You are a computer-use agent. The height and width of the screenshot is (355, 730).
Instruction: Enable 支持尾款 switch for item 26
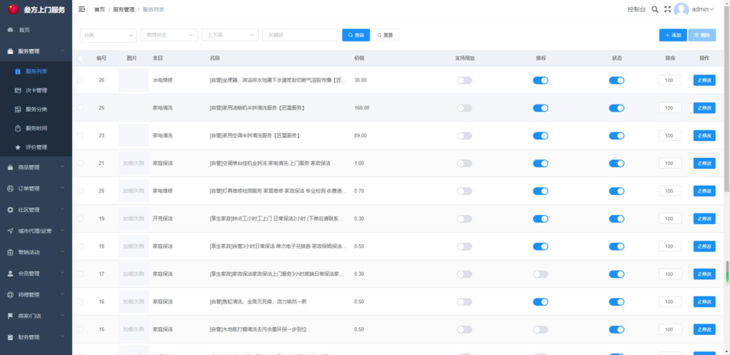[464, 80]
